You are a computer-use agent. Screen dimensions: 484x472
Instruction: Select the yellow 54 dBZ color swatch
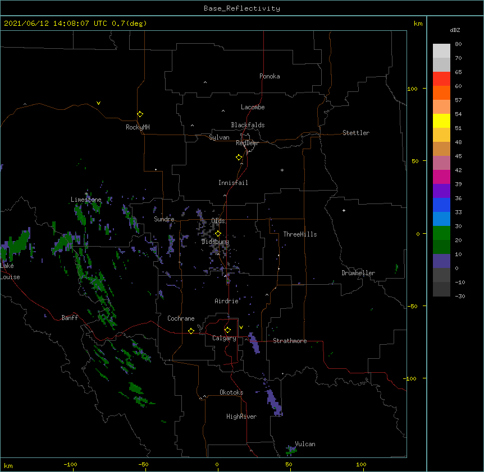click(441, 121)
